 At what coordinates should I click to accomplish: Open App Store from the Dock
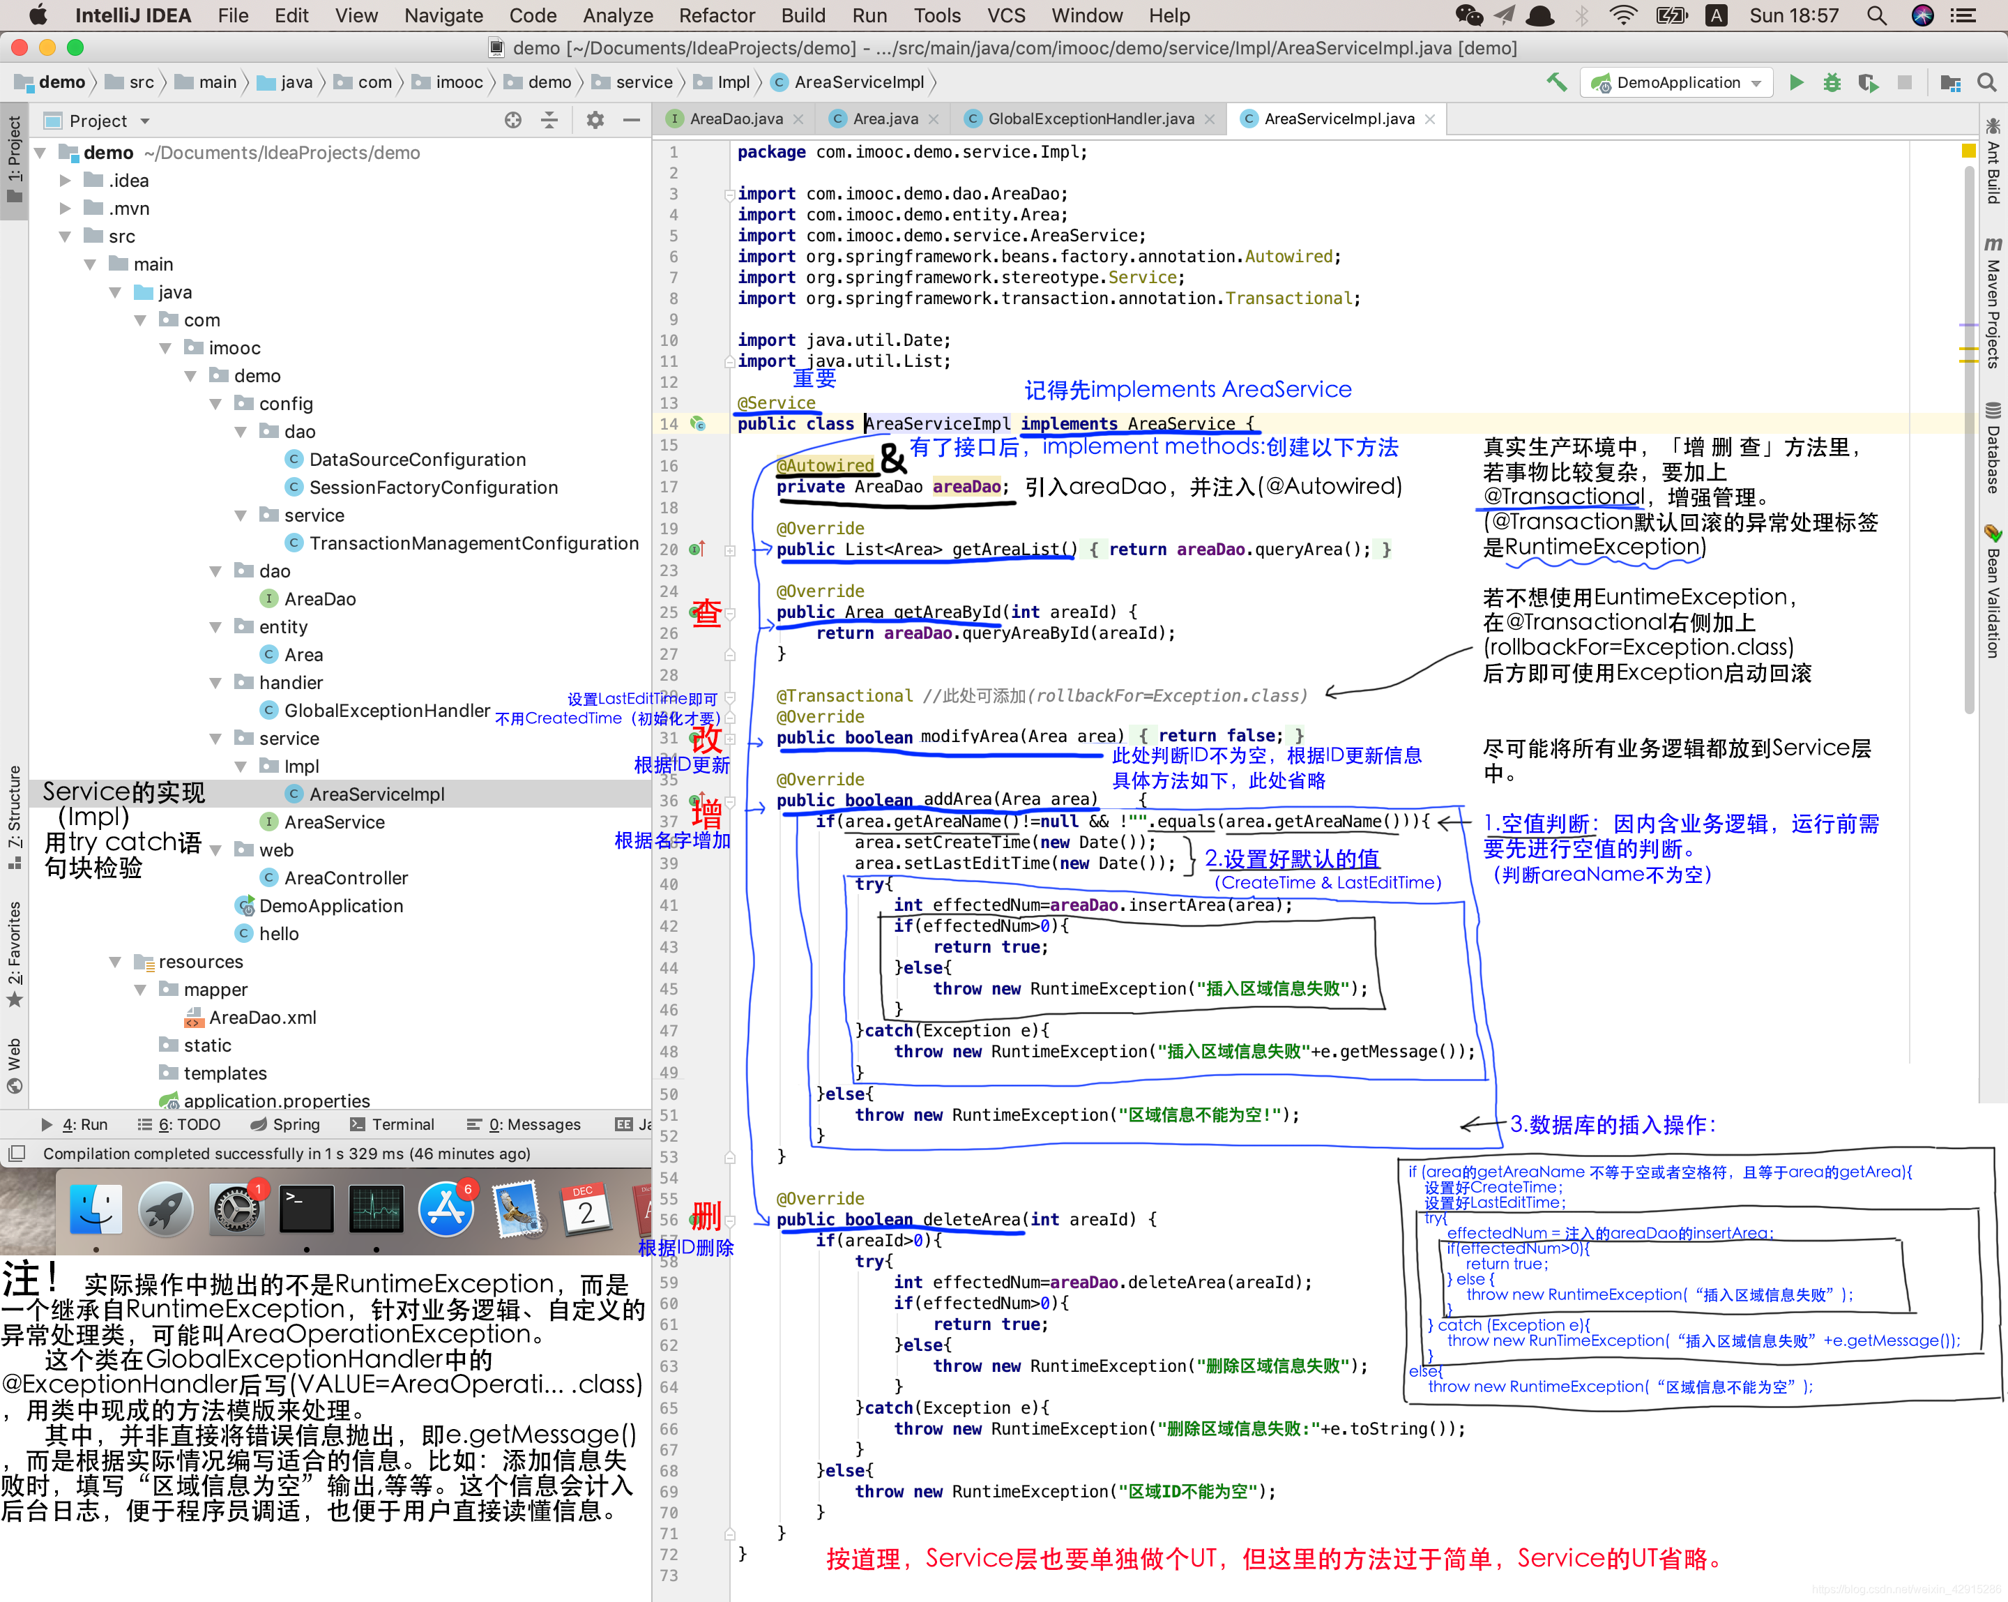point(446,1209)
